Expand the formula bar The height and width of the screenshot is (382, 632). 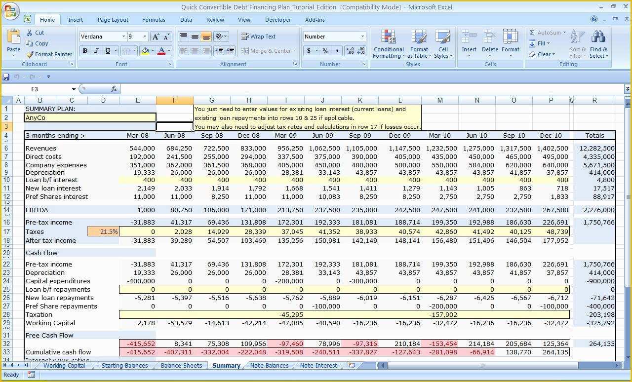(x=627, y=89)
